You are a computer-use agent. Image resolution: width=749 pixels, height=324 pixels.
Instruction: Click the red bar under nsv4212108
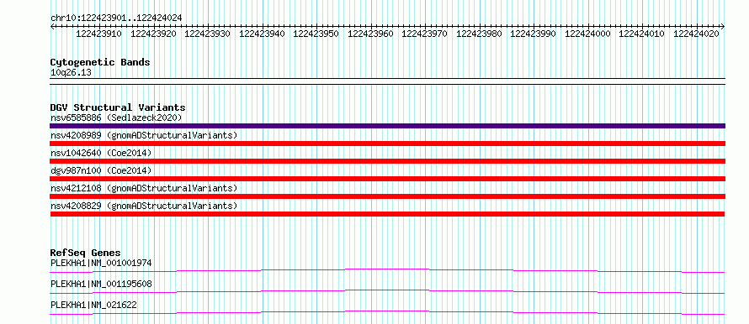387,196
